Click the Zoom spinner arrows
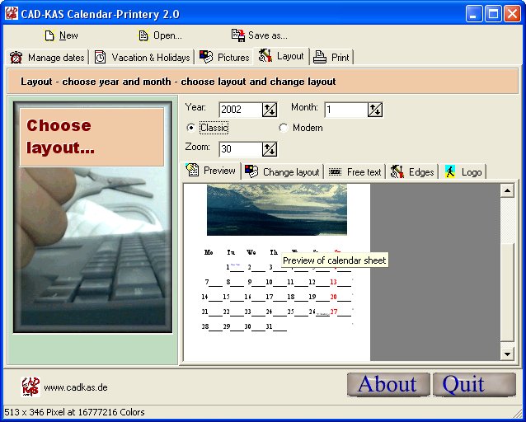Viewport: 526px width, 422px height. [270, 149]
